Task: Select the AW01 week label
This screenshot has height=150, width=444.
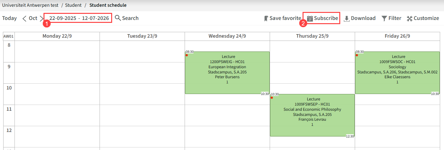Action: [9, 36]
